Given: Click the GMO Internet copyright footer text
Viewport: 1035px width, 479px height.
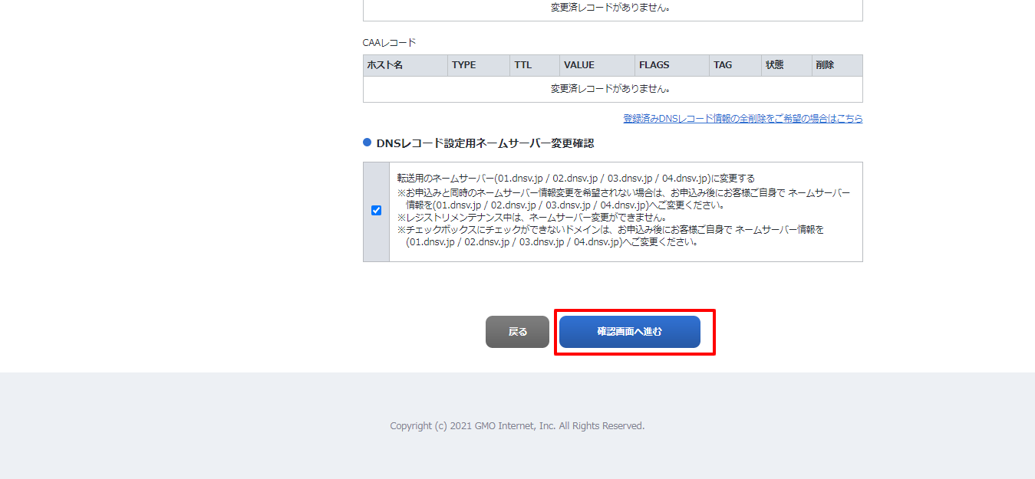Looking at the screenshot, I should 517,426.
